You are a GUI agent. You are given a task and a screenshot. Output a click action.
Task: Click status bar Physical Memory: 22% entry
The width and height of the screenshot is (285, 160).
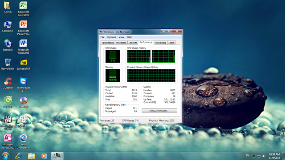(165, 120)
